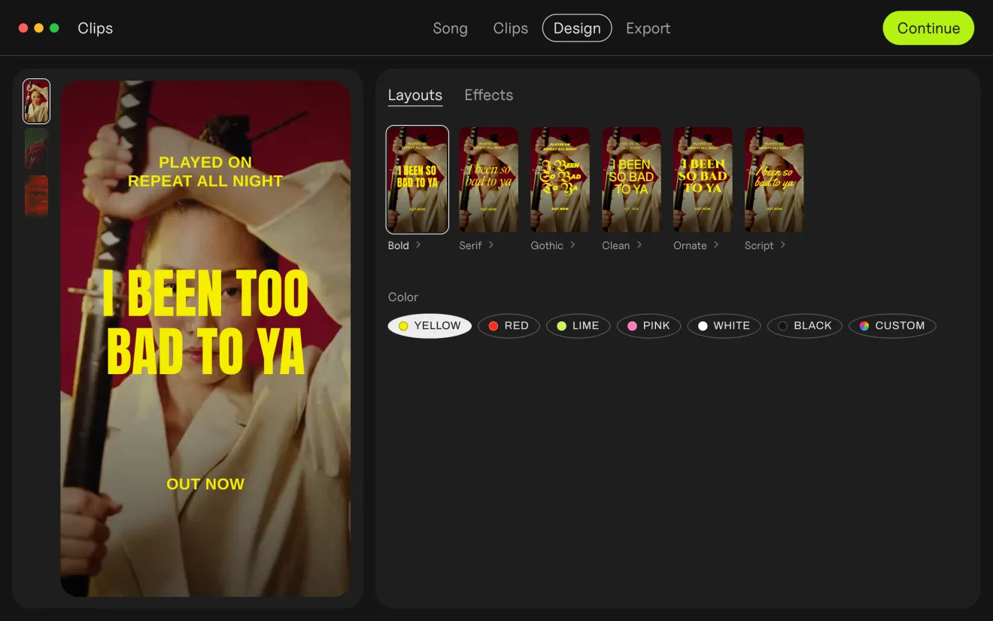Select the White color option
The image size is (993, 621).
(724, 326)
